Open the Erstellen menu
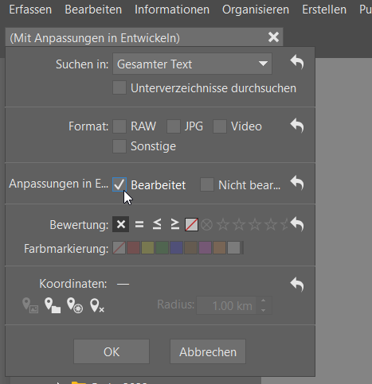This screenshot has height=384, width=372. point(324,10)
